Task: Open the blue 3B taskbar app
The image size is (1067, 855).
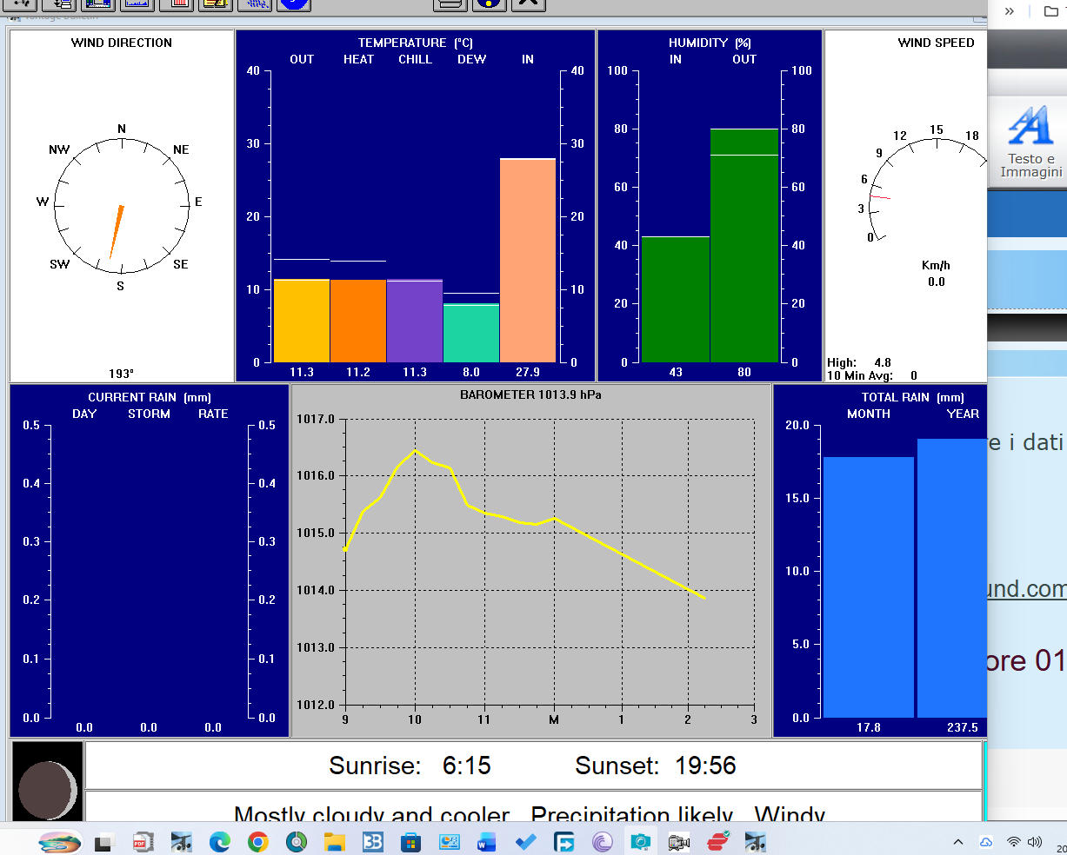Action: pyautogui.click(x=372, y=842)
